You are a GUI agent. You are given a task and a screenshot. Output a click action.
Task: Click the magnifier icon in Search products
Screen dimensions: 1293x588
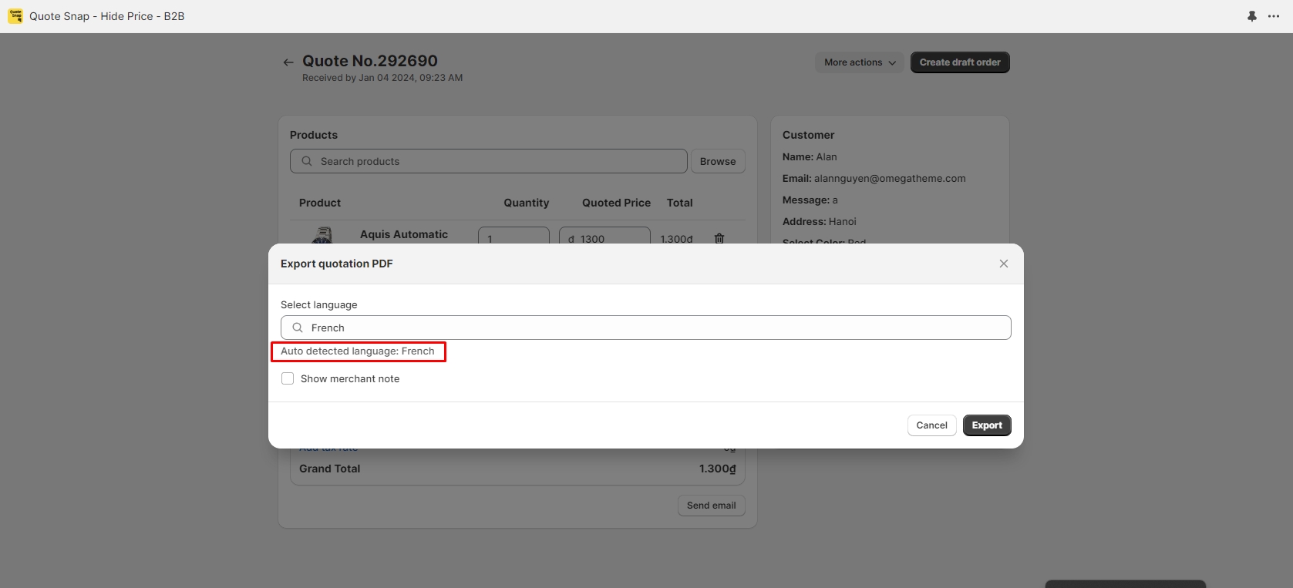(x=307, y=161)
